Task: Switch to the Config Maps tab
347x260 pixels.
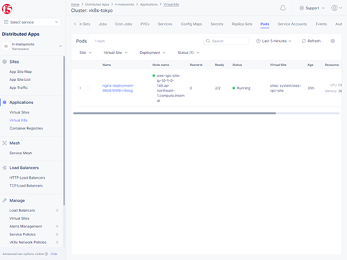Action: pyautogui.click(x=192, y=24)
